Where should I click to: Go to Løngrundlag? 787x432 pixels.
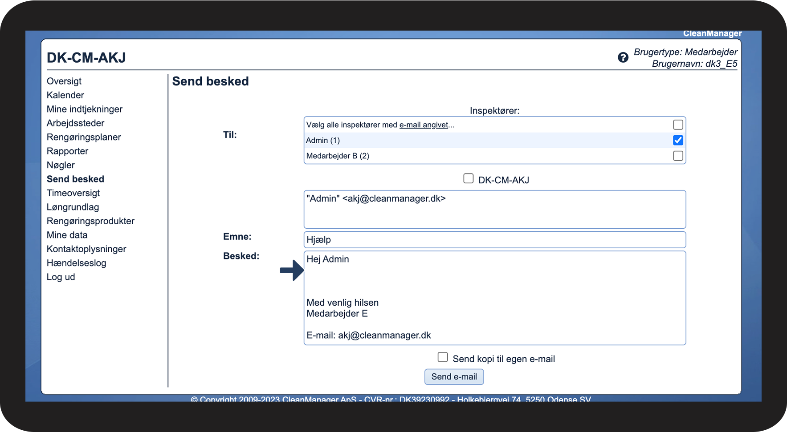click(x=73, y=207)
